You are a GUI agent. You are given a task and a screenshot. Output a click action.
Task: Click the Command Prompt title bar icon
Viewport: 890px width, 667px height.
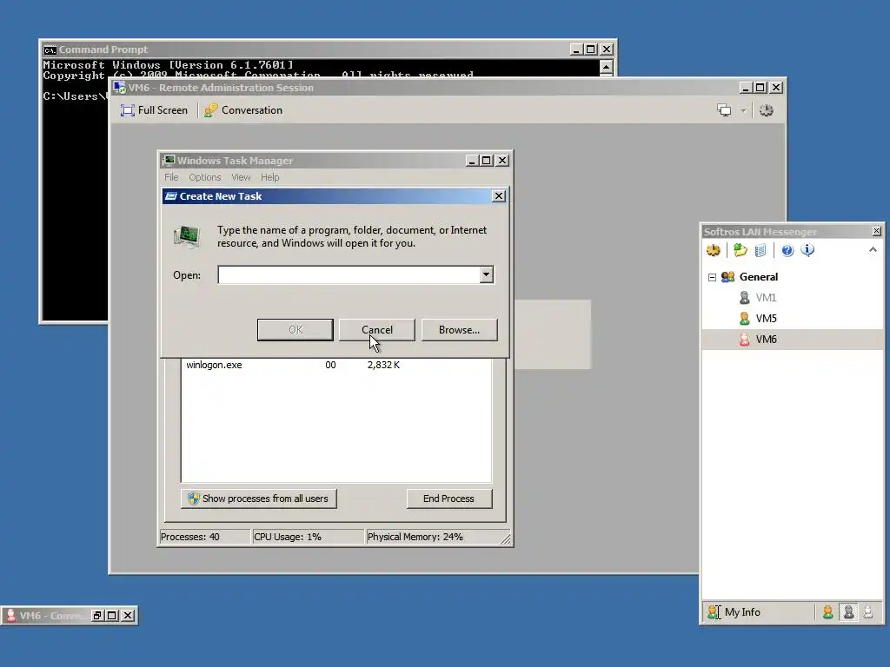tap(50, 50)
